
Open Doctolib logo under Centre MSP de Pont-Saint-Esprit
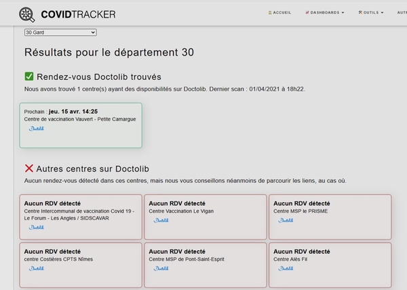point(161,268)
